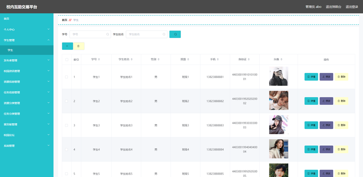Select the checkbox for row 3
This screenshot has width=363, height=177.
pos(67,125)
